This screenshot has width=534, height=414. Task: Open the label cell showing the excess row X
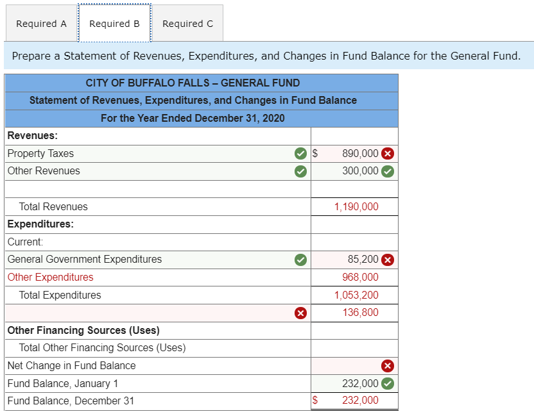tap(154, 312)
